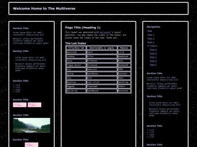Screen dimensions: 197x147
Task: Click the 'Lost circus' table cell
Action: tap(102, 82)
